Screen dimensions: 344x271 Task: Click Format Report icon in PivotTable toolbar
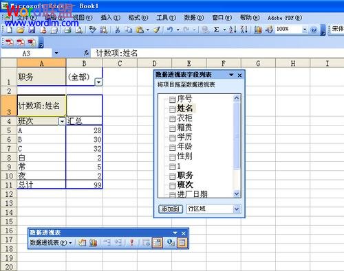82,243
